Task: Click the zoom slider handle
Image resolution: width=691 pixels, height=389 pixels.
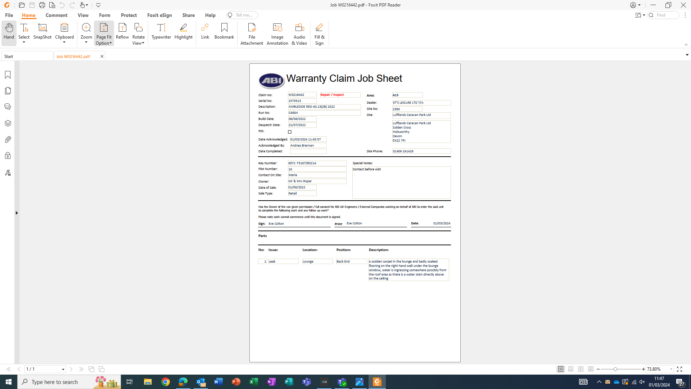Action: pos(615,369)
